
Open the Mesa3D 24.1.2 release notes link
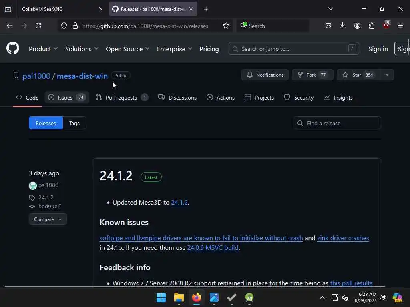pyautogui.click(x=179, y=203)
